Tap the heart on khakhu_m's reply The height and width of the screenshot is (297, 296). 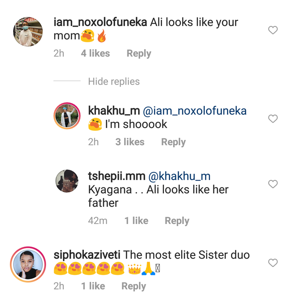(273, 119)
